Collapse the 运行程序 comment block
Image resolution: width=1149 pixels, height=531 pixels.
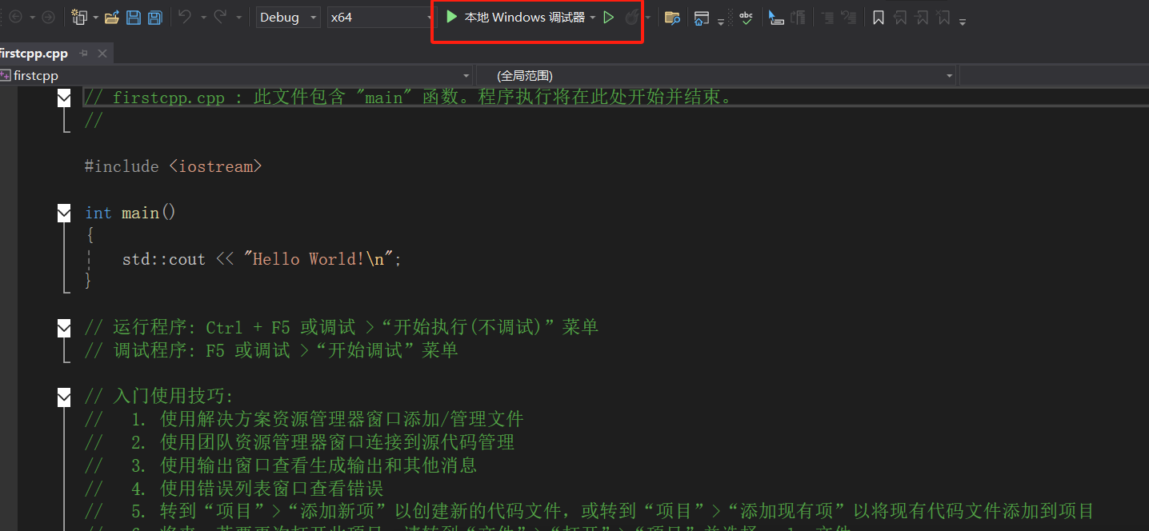coord(64,328)
